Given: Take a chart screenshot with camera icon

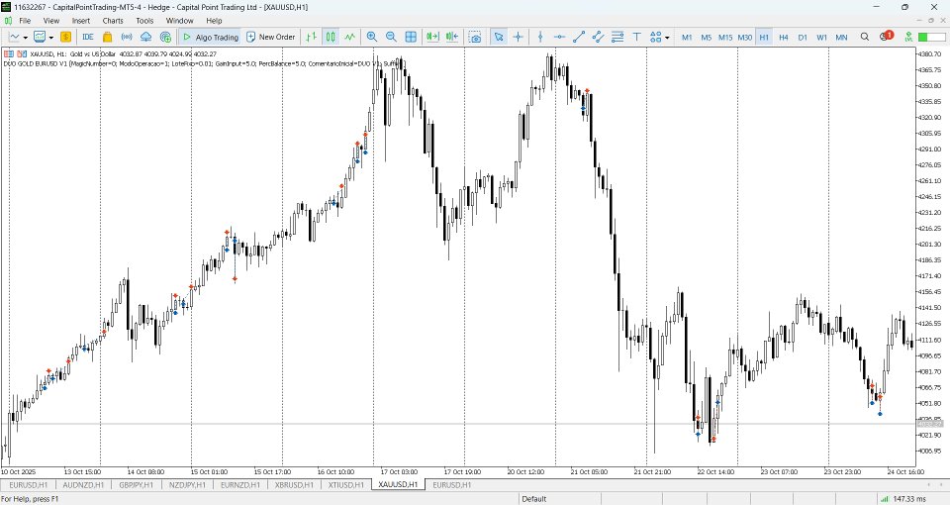Looking at the screenshot, I should (x=476, y=37).
